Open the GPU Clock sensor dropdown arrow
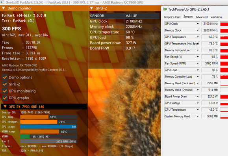228x156 pixels. (198, 24)
